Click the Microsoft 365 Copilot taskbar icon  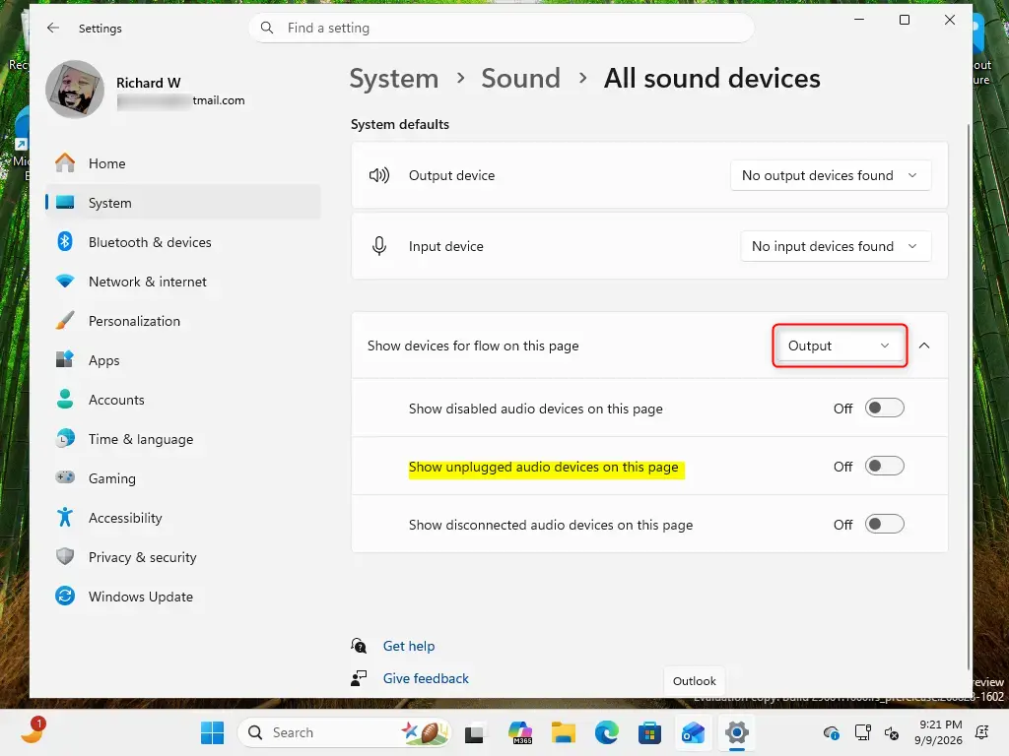point(520,732)
